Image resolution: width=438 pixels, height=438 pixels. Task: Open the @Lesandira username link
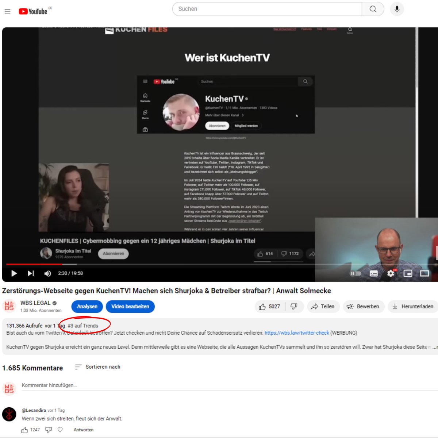point(34,410)
